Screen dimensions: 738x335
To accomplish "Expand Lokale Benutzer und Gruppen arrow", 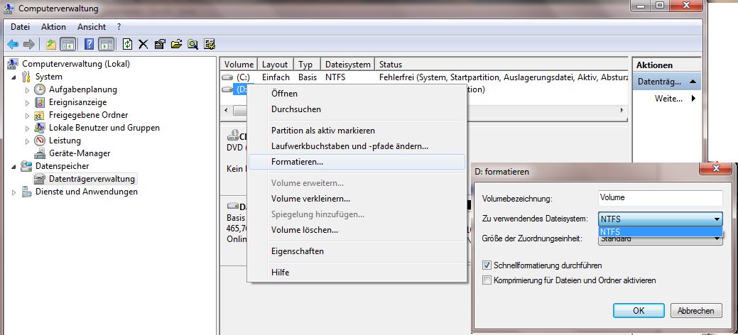I will [27, 128].
